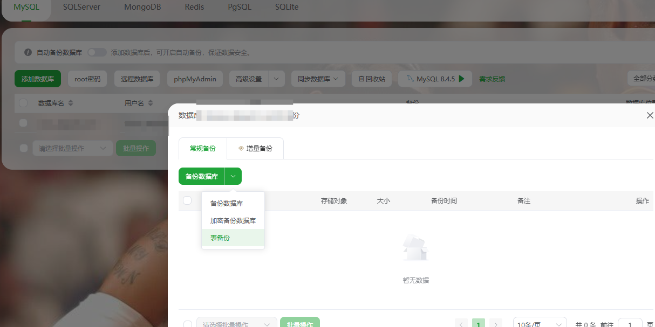Check the select-all checkbox in backup list
Viewport: 655px width, 327px height.
pyautogui.click(x=187, y=200)
